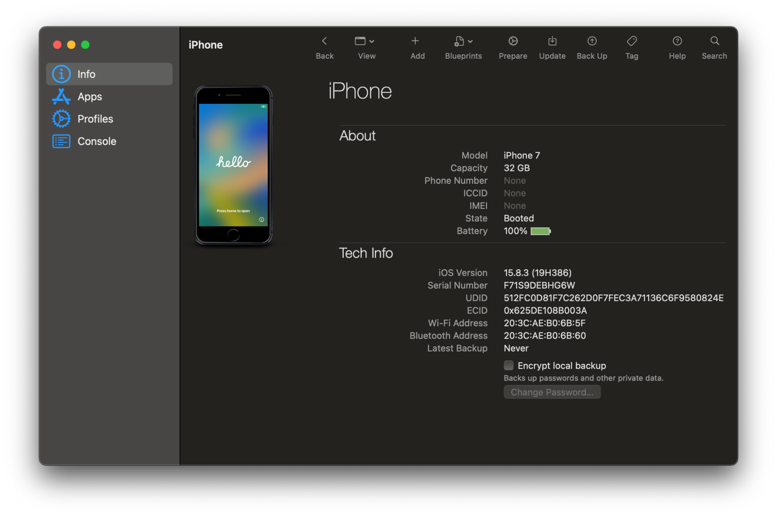Close the window with red button

pos(57,45)
